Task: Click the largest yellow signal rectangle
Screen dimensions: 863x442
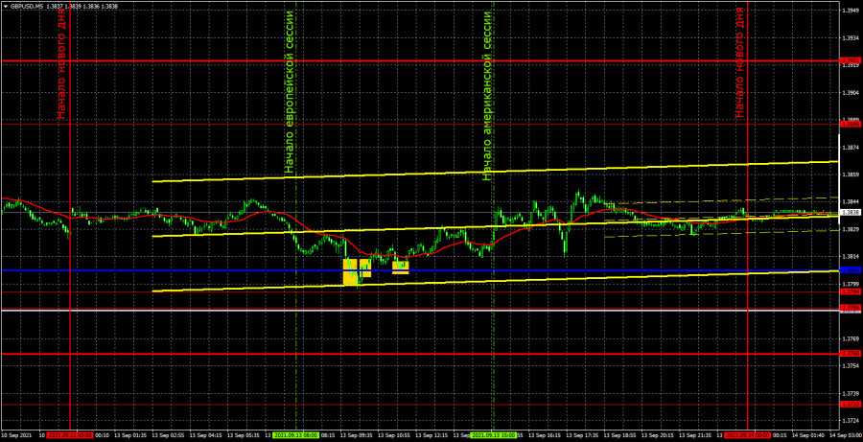Action: tap(350, 271)
